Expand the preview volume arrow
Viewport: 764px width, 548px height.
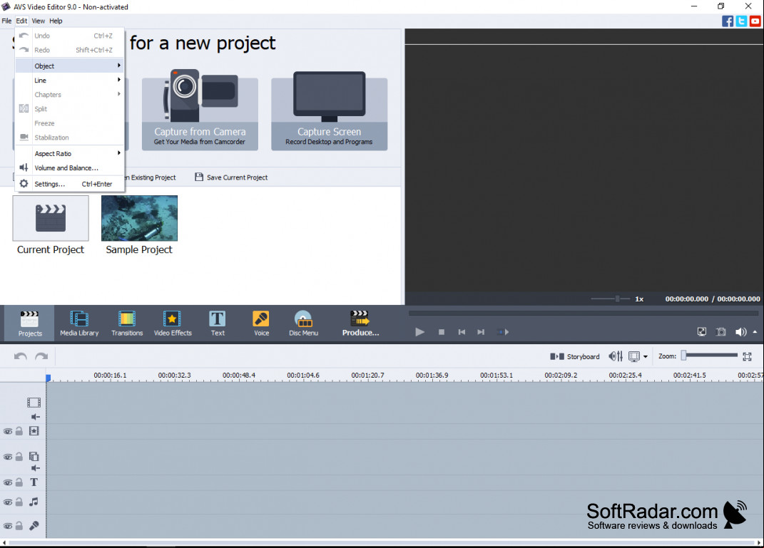pyautogui.click(x=755, y=332)
